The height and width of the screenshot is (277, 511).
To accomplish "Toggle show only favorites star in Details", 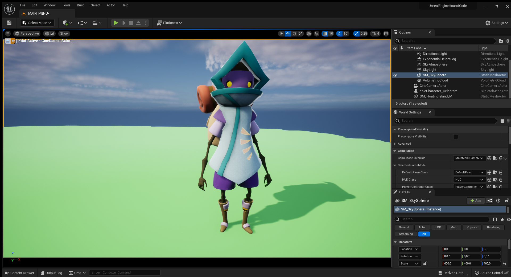I will click(502, 219).
